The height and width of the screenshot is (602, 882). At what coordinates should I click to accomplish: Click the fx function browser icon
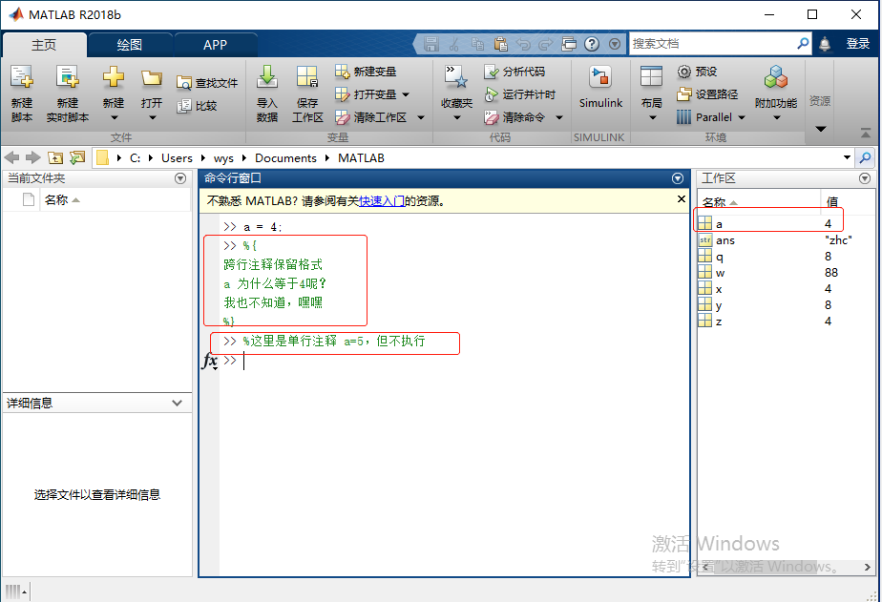tap(210, 361)
